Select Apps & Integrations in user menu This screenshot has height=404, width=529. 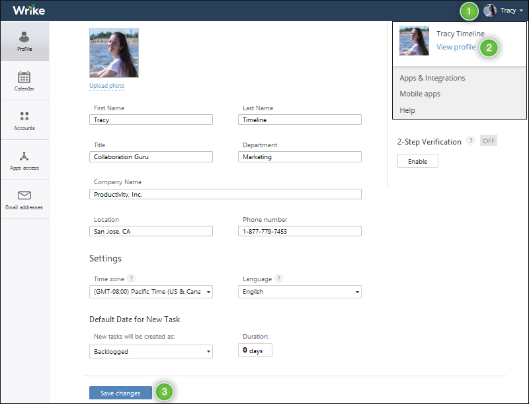pos(432,78)
